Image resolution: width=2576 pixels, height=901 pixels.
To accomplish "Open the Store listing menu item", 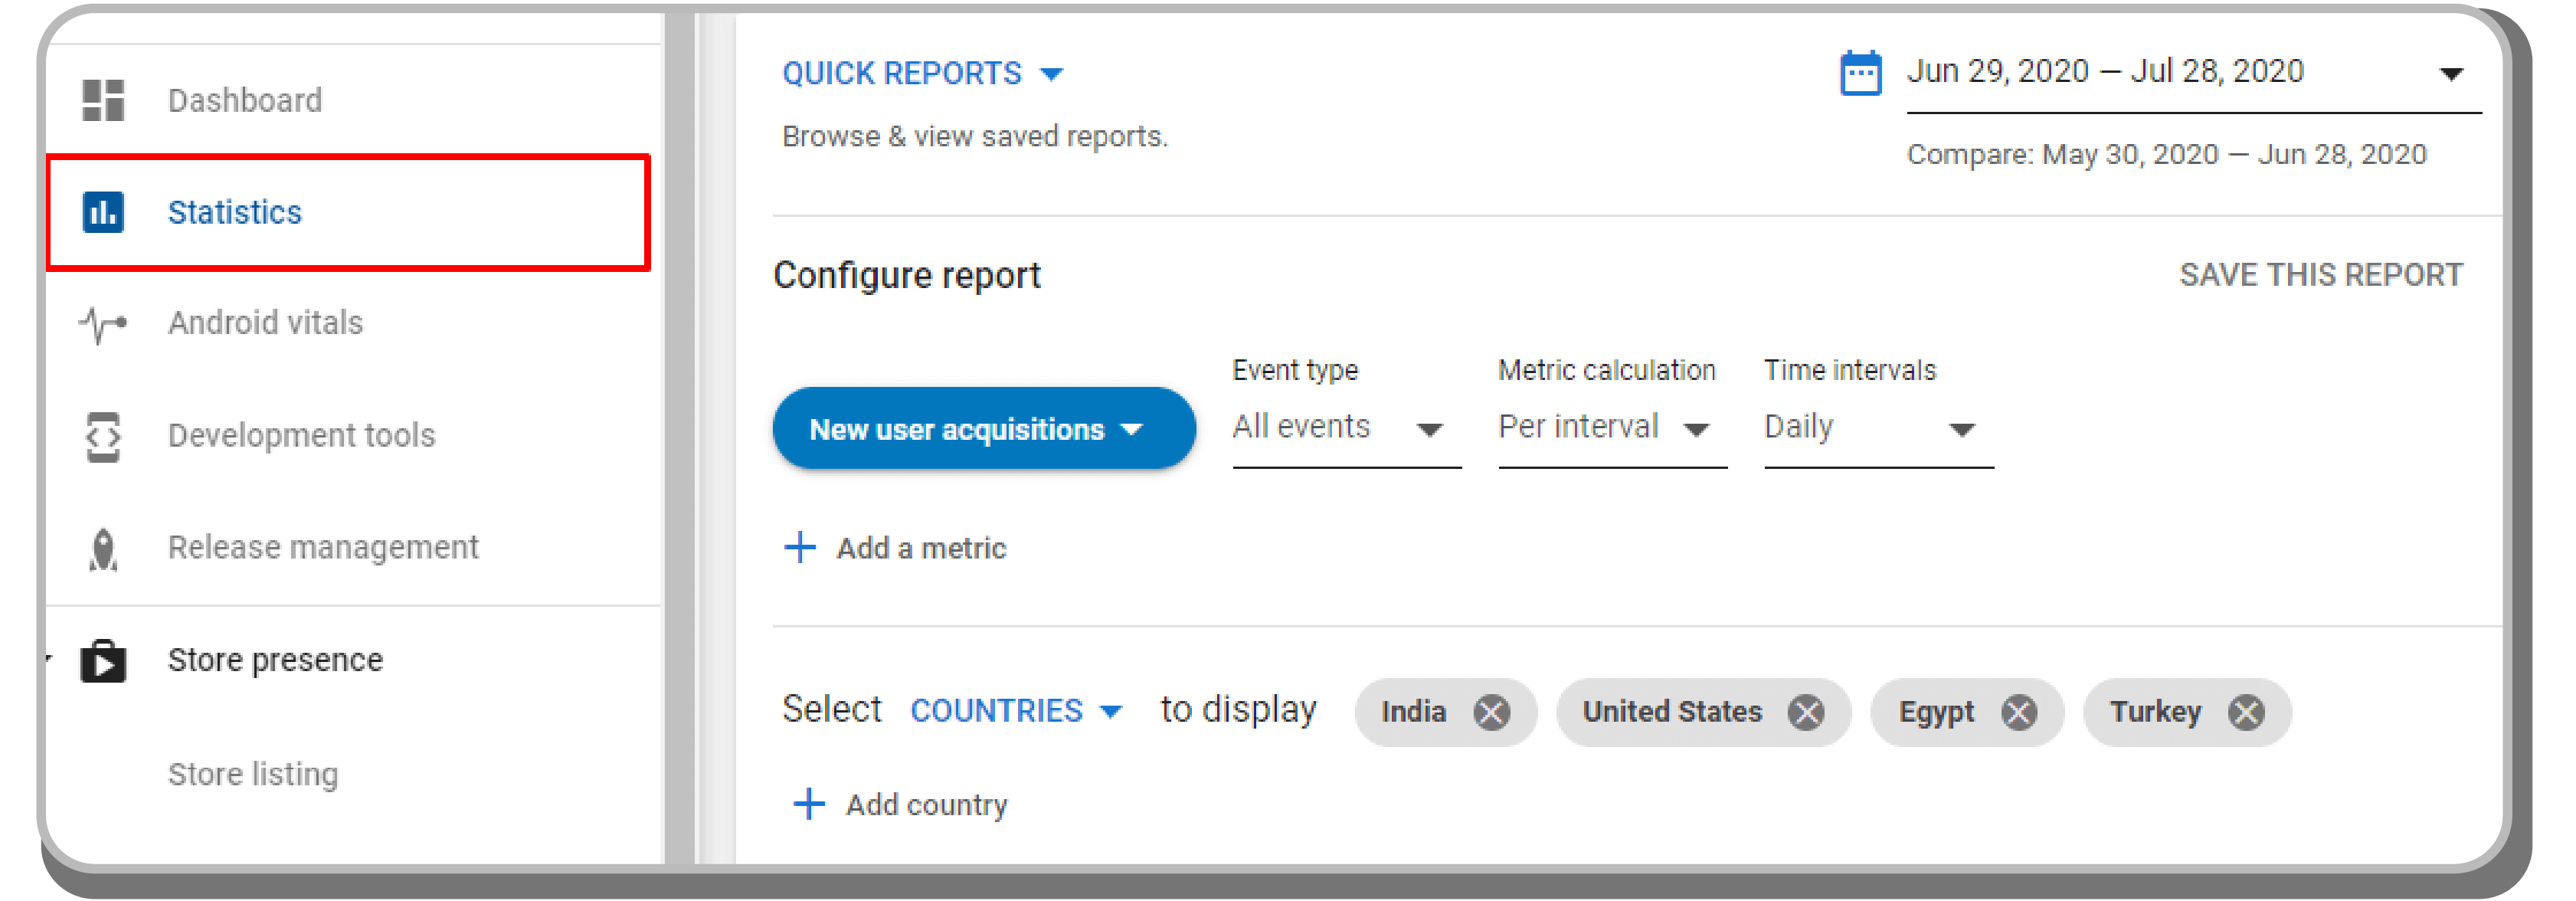I will 253,774.
